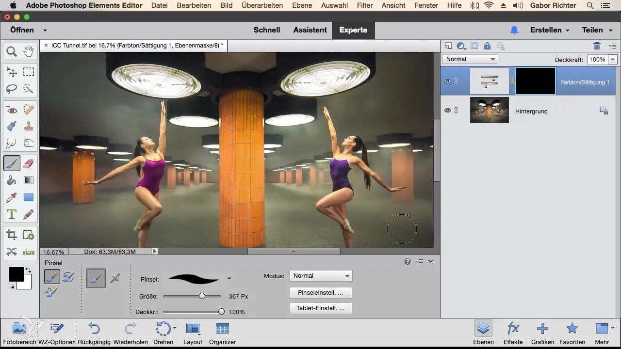Select the Eraser tool
The image size is (621, 349).
click(x=29, y=164)
